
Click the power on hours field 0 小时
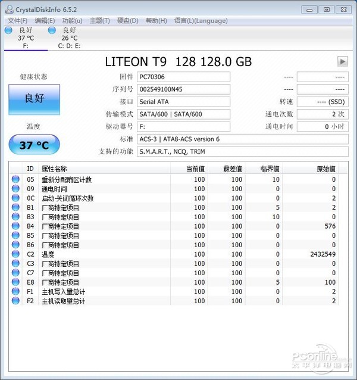pos(322,127)
